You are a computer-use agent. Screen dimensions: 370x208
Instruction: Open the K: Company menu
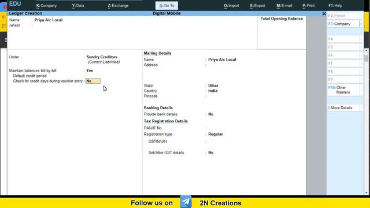click(46, 5)
